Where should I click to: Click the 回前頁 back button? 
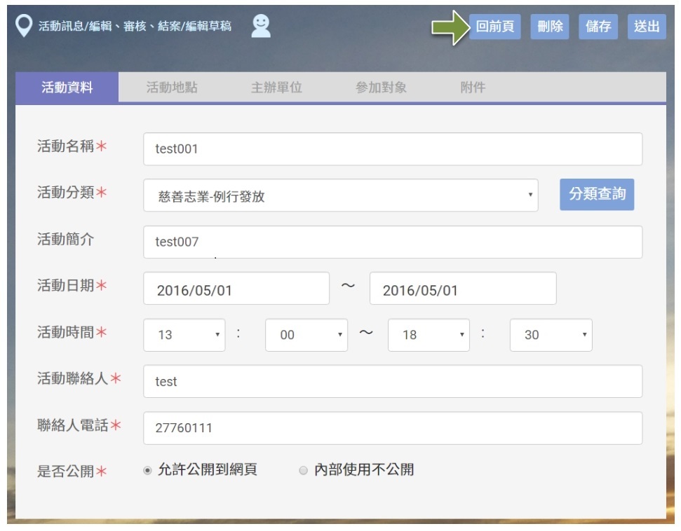click(494, 27)
